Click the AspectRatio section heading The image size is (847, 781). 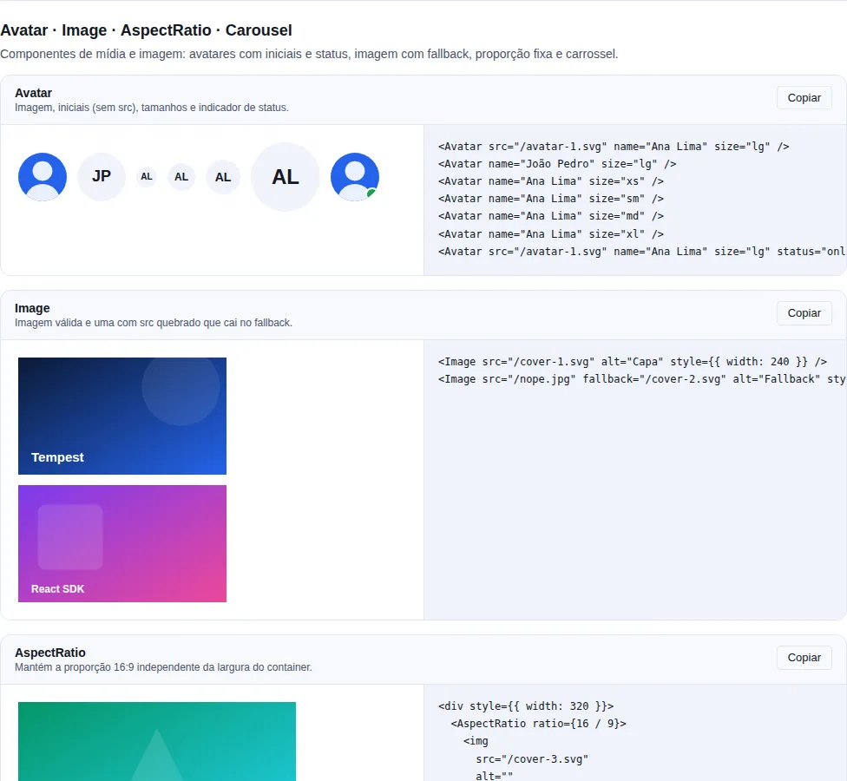(50, 653)
